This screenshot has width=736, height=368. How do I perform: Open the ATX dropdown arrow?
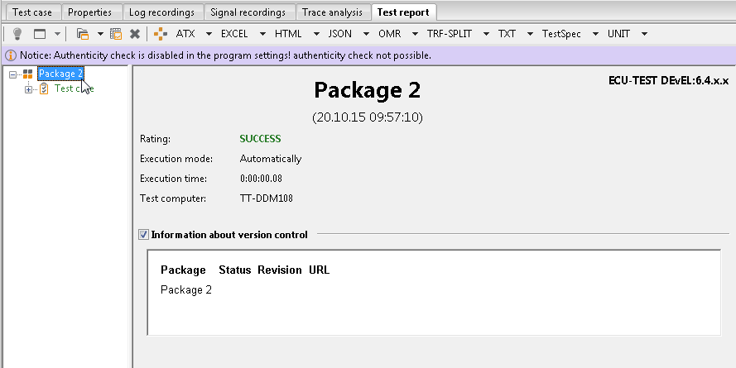tap(209, 34)
